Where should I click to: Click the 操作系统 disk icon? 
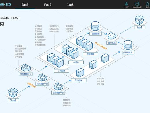point(112,36)
